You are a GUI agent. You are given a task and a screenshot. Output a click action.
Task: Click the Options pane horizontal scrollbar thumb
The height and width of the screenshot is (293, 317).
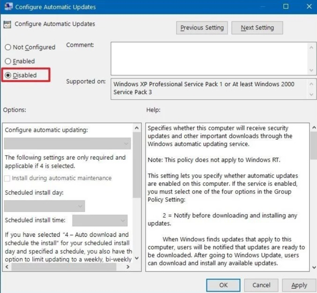pyautogui.click(x=64, y=267)
